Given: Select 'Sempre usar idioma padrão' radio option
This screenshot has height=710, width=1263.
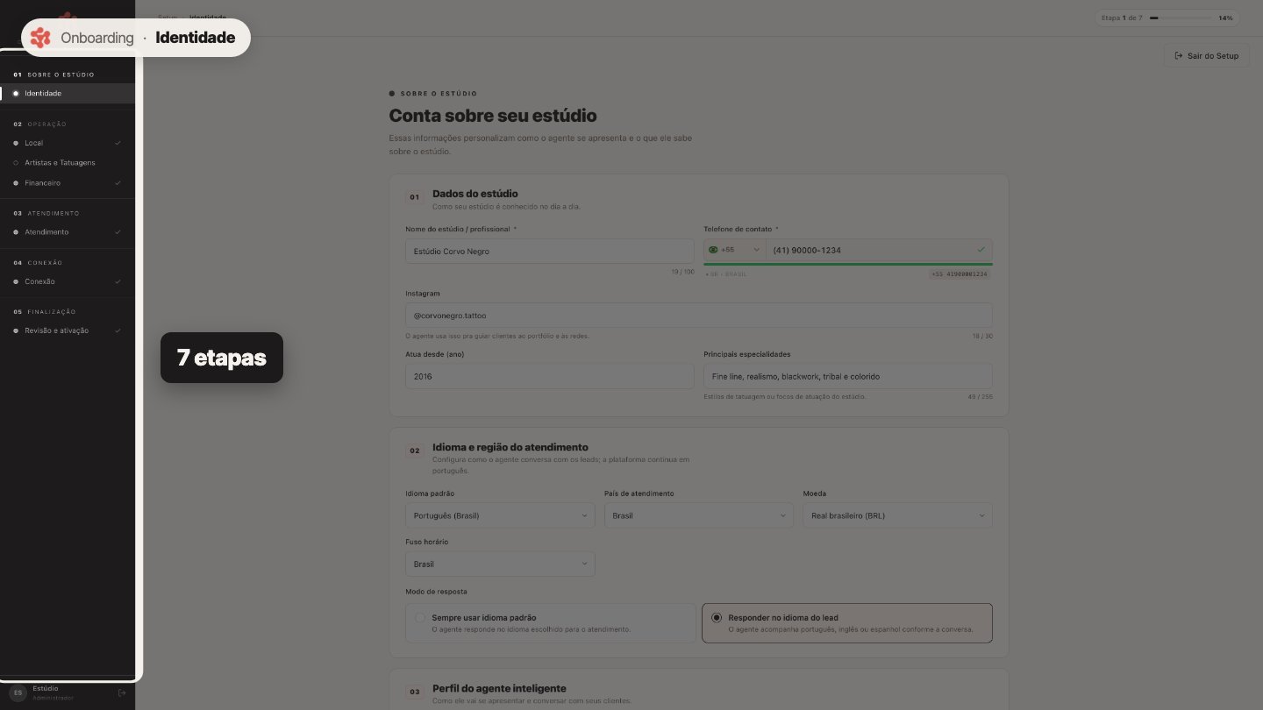Looking at the screenshot, I should [551, 623].
